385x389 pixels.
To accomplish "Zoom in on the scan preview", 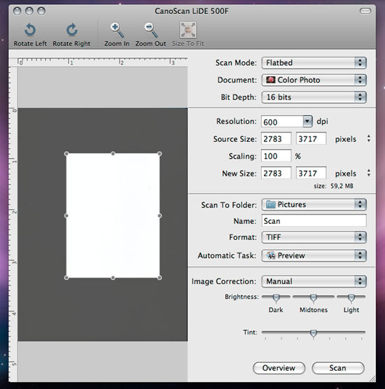I will point(117,35).
